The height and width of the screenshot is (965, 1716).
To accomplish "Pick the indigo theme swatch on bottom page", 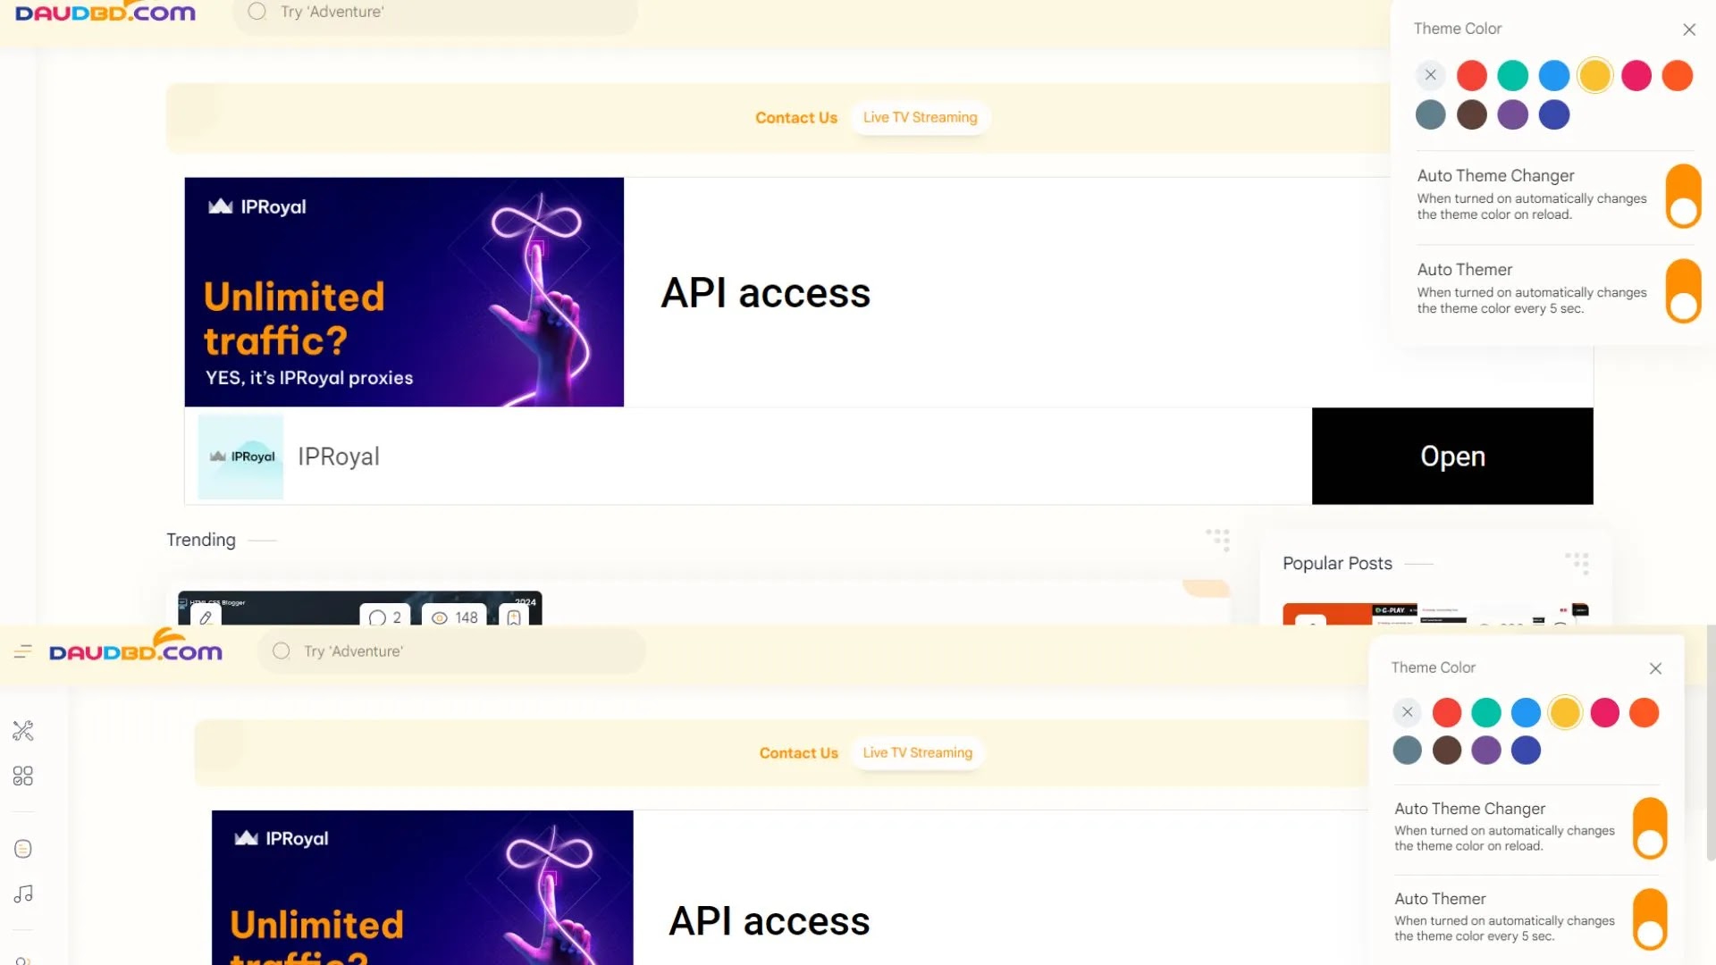I will point(1526,750).
